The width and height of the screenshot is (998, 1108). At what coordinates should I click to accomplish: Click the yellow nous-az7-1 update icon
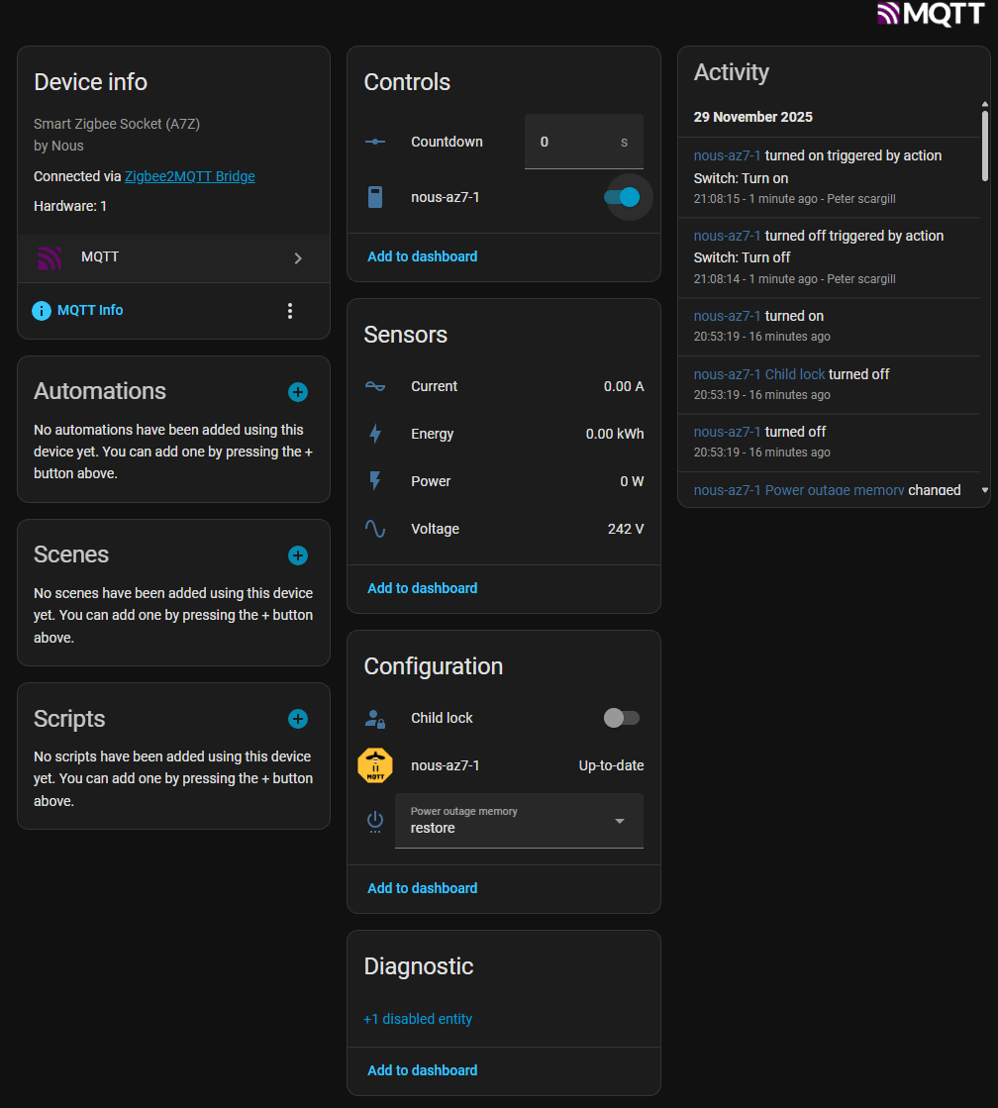pos(375,765)
